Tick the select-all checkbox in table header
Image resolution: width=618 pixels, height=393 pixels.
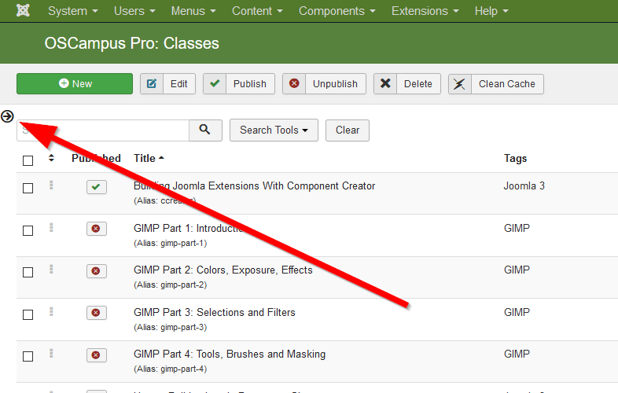(28, 161)
